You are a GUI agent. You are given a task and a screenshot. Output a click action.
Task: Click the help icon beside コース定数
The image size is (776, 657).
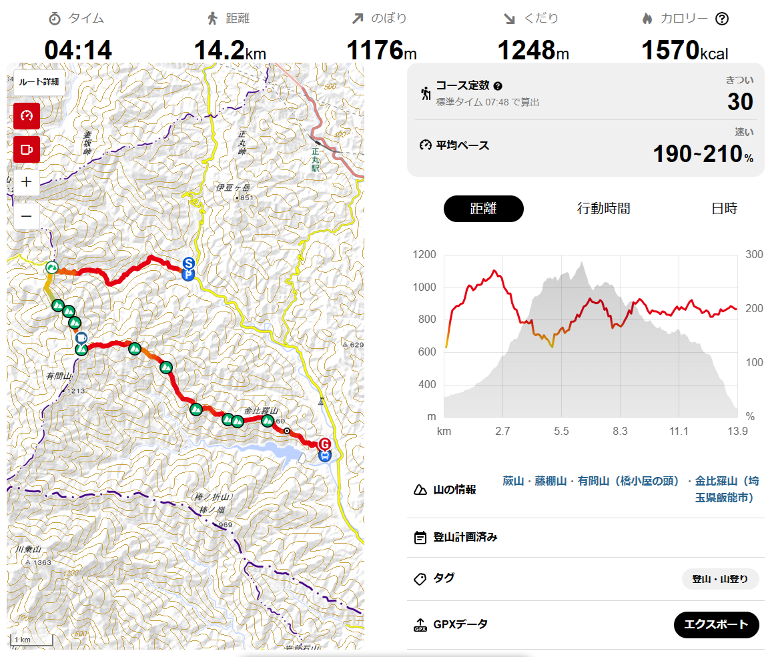coord(498,86)
